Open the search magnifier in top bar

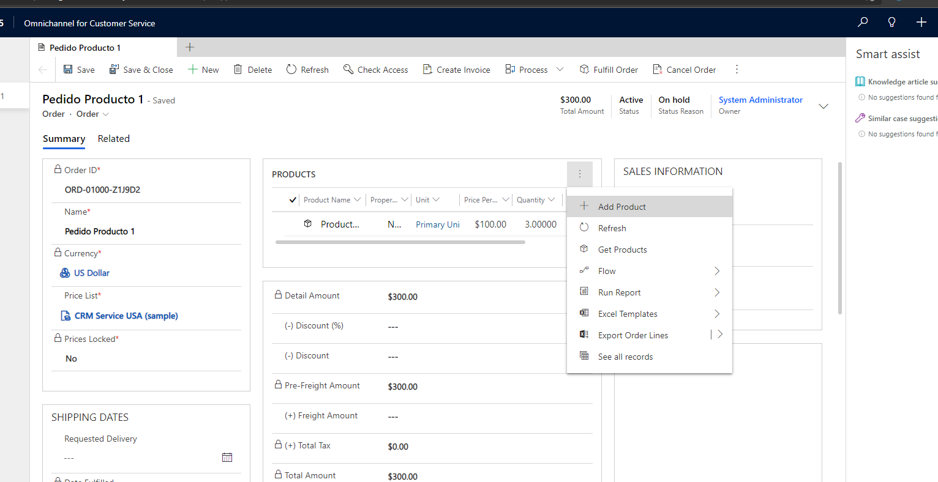click(863, 23)
